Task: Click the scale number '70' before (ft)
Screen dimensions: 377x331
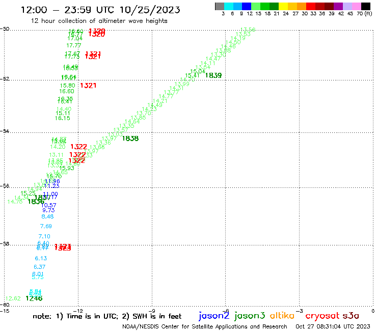Action: 360,14
